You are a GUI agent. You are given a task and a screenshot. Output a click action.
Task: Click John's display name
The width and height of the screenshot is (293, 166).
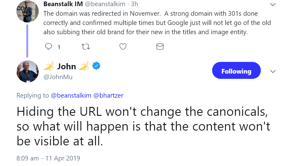point(66,66)
